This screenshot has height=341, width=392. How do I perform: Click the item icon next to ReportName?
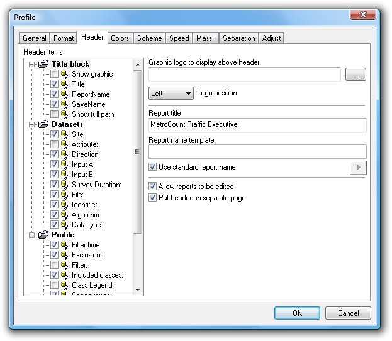click(x=65, y=94)
